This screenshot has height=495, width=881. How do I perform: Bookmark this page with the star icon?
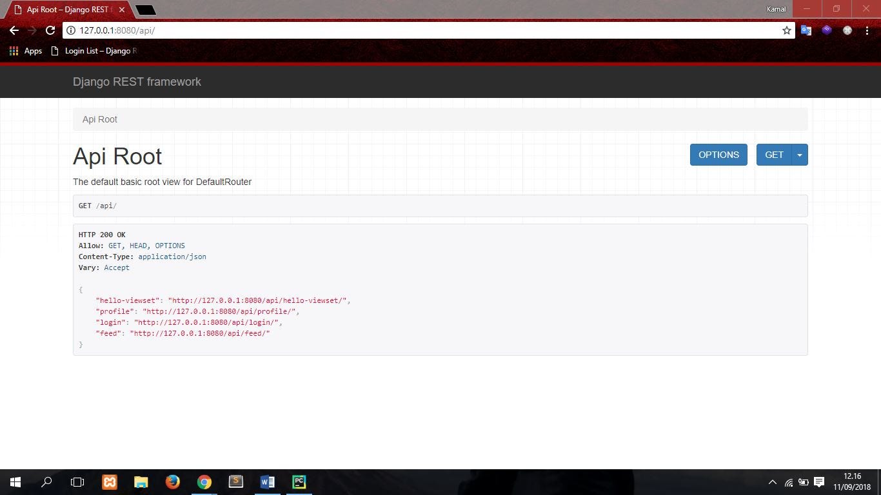coord(787,30)
